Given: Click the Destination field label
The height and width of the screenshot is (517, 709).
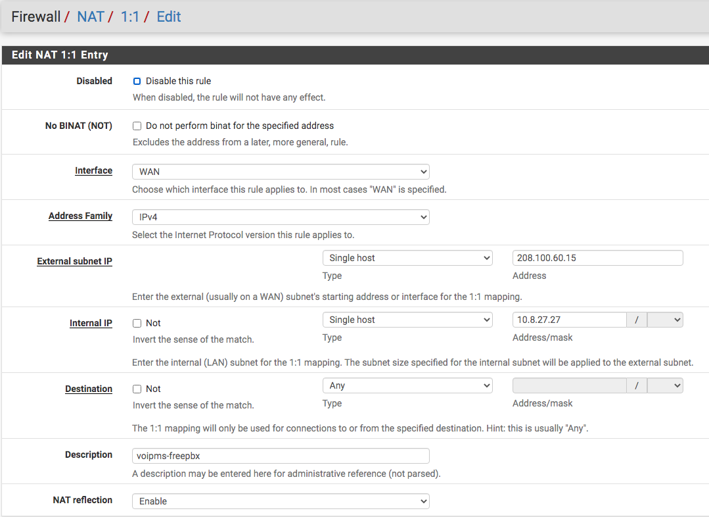Looking at the screenshot, I should coord(89,389).
